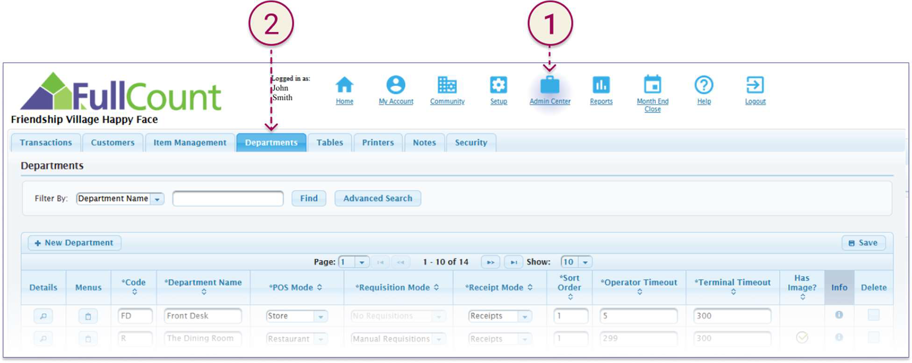This screenshot has height=363, width=912.
Task: Click the filter search text field
Action: [228, 199]
